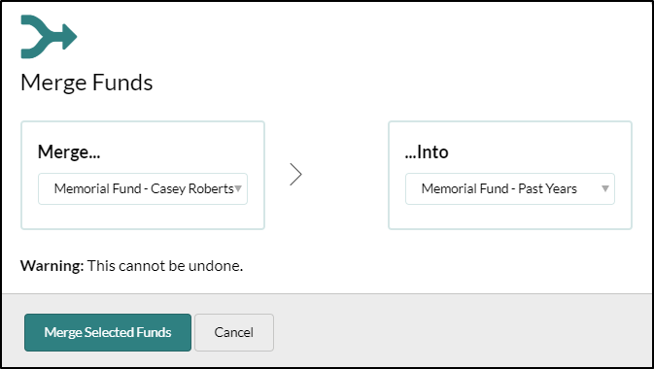Click the "Merge..." panel label
Screen dimensions: 654x369
(x=69, y=151)
